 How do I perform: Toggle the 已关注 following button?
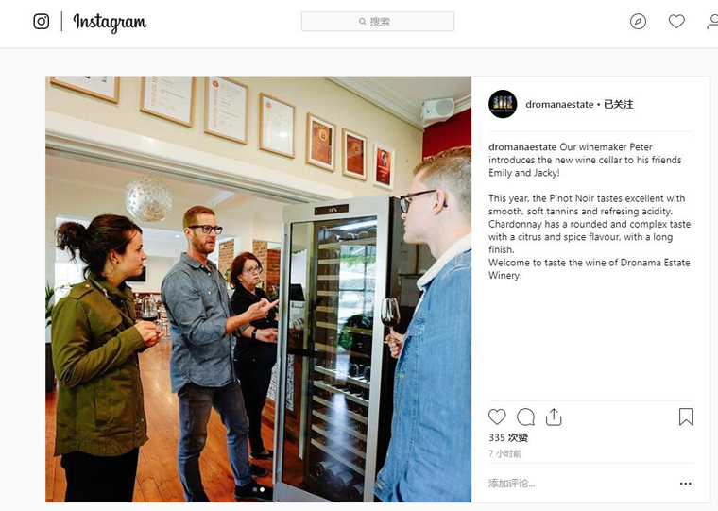pyautogui.click(x=618, y=105)
